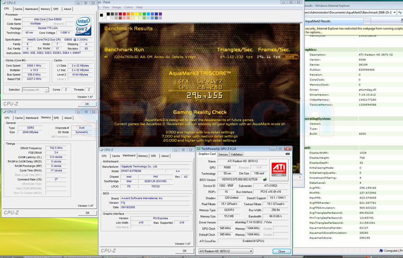Pick the red color swatch in Paint palette
This screenshot has width=403, height=258.
124,14
